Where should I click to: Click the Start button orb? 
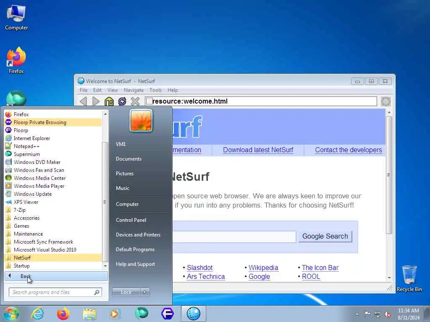pos(11,314)
